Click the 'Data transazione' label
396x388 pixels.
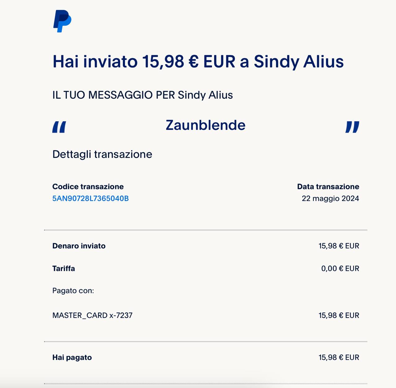[x=328, y=187]
